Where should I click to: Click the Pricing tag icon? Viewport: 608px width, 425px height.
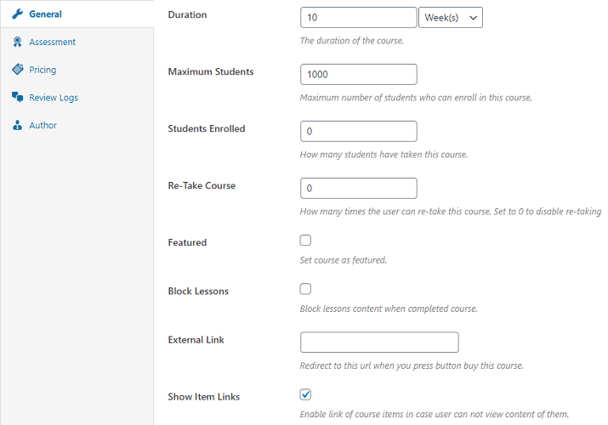17,70
